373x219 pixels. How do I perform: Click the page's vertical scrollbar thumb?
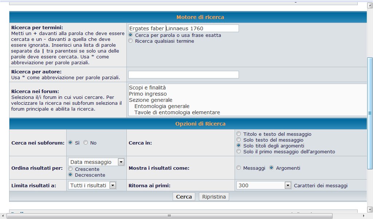(x=370, y=113)
